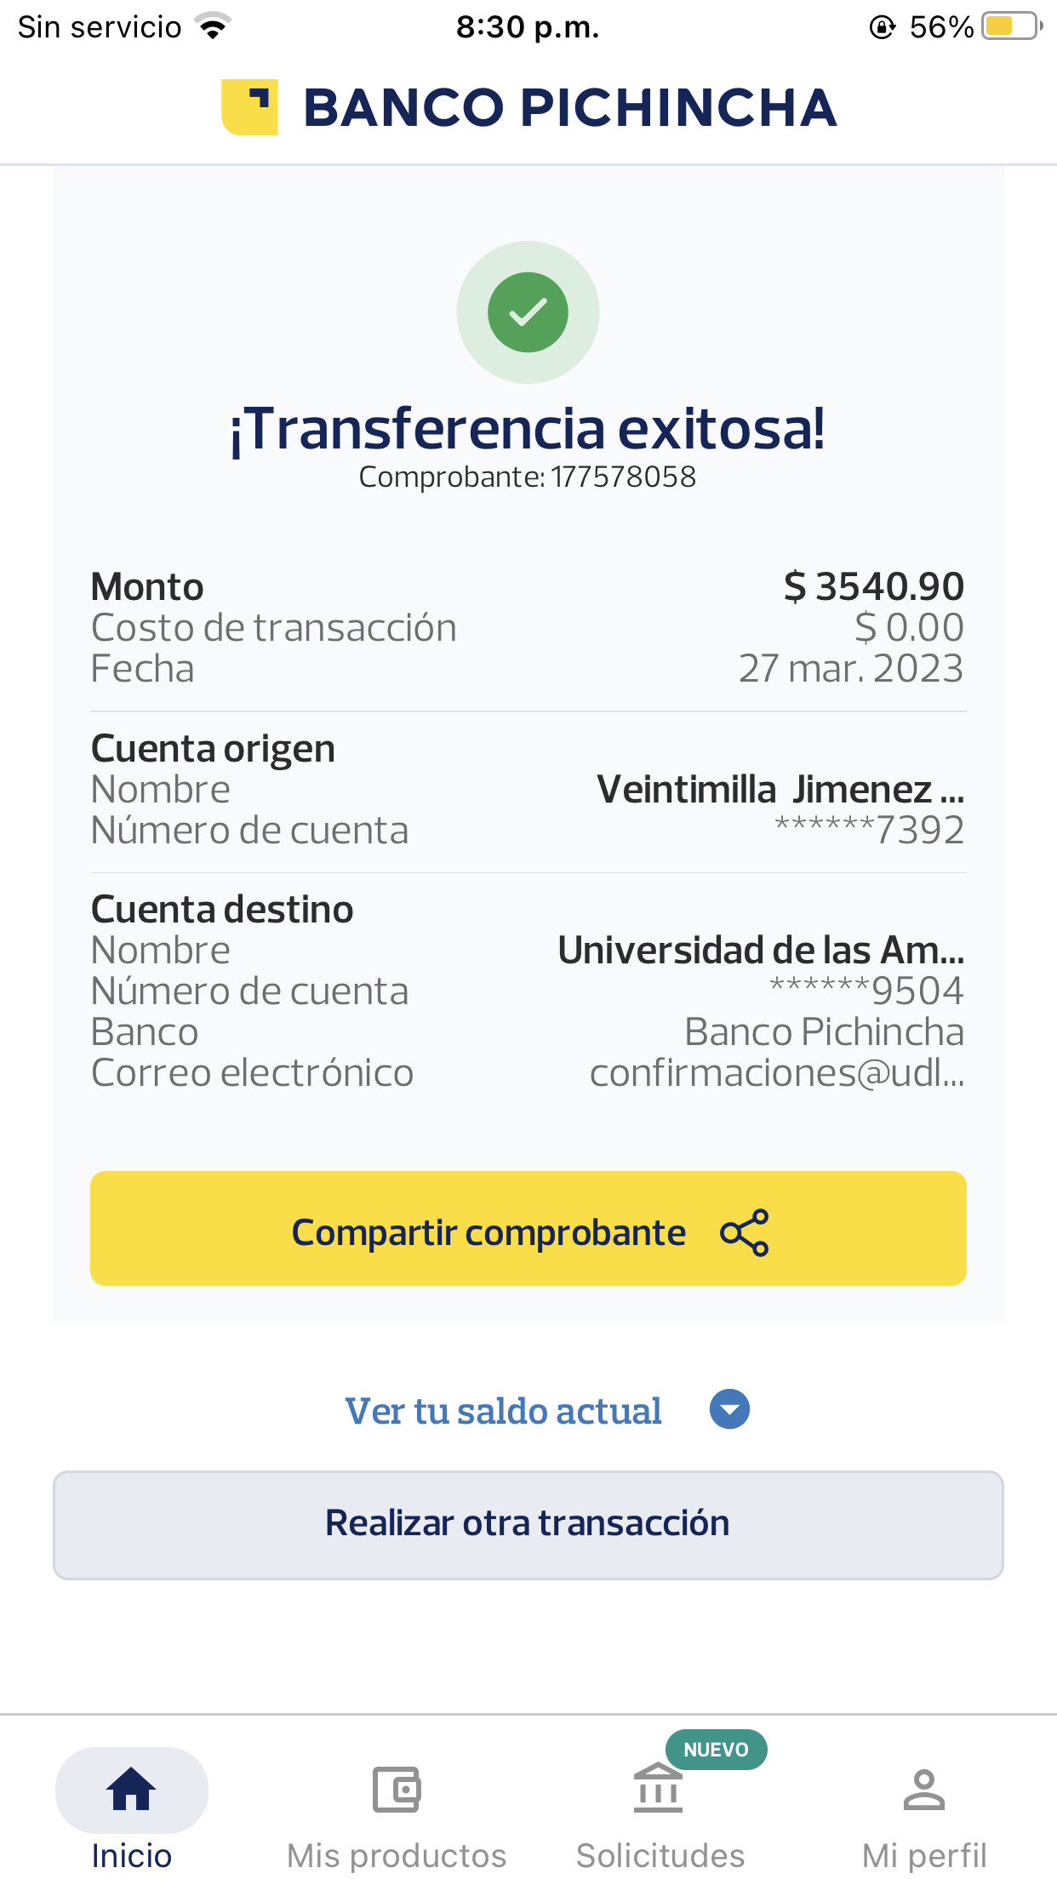This screenshot has height=1879, width=1057.
Task: Expand balance with the blue down-arrow
Action: tap(729, 1409)
